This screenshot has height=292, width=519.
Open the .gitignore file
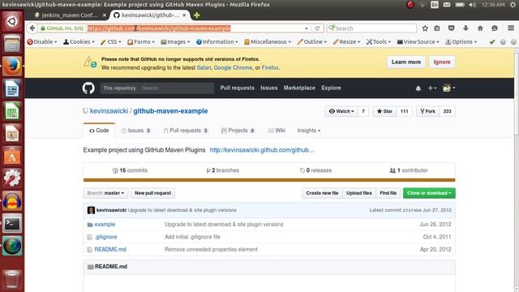tap(105, 237)
